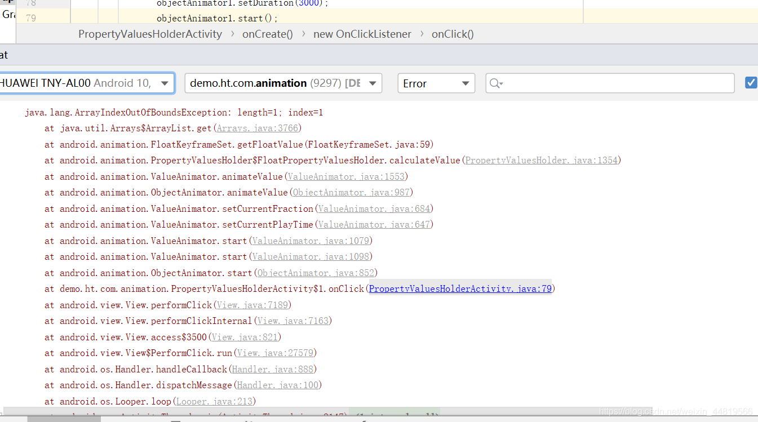This screenshot has height=422, width=758.
Task: Click the logcat search input field
Action: [x=610, y=83]
